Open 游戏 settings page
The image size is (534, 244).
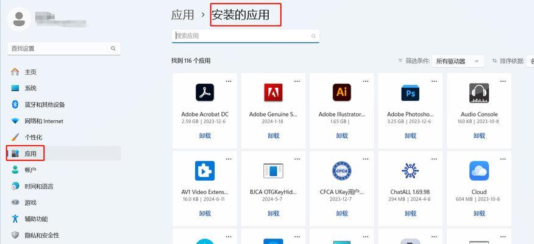point(63,203)
